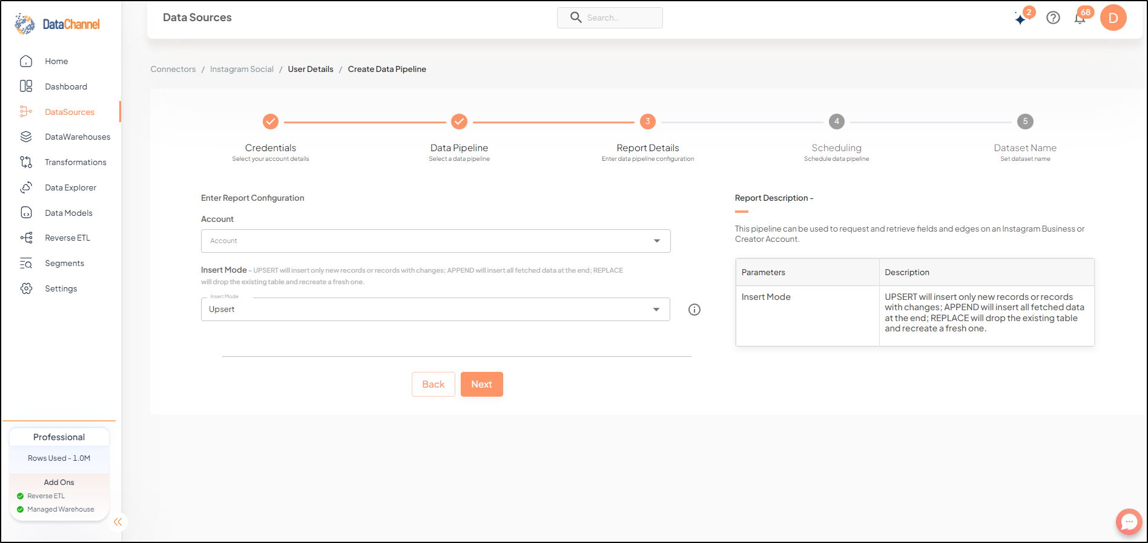Click Data Pipeline step label
The width and height of the screenshot is (1148, 543).
pos(460,148)
